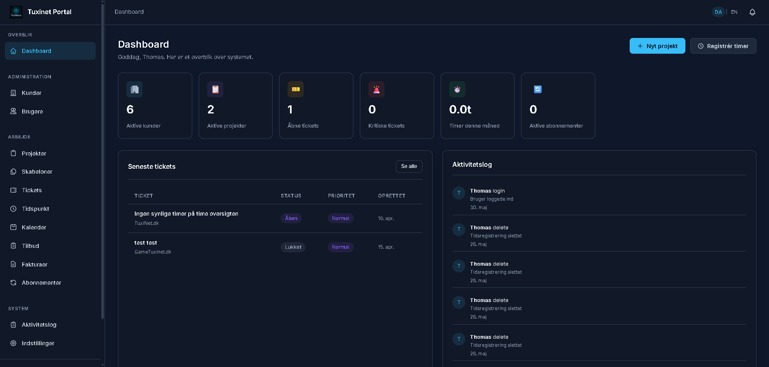Image resolution: width=769 pixels, height=367 pixels.
Task: Click the Tilbud document icon
Action: tap(13, 246)
